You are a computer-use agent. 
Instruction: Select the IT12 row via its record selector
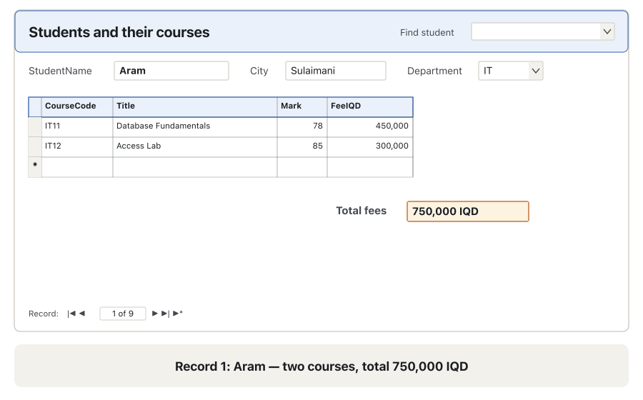(35, 147)
